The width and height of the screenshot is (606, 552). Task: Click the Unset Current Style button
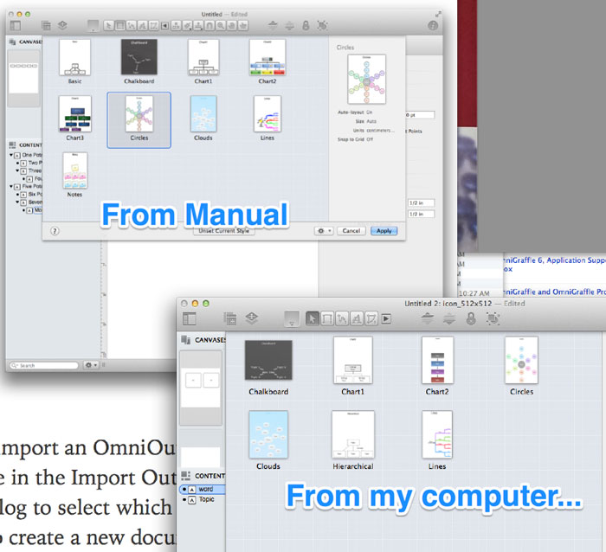[223, 231]
